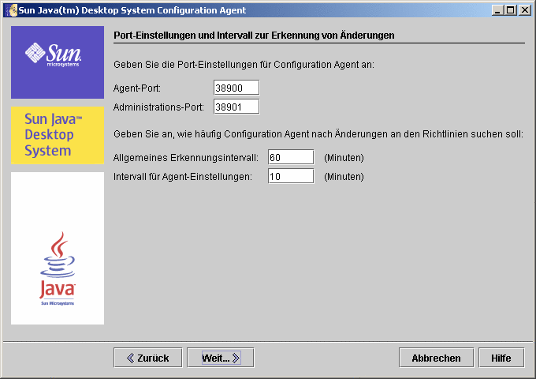This screenshot has width=536, height=379.
Task: Click the Sun Java Desktop System banner
Action: pos(58,135)
